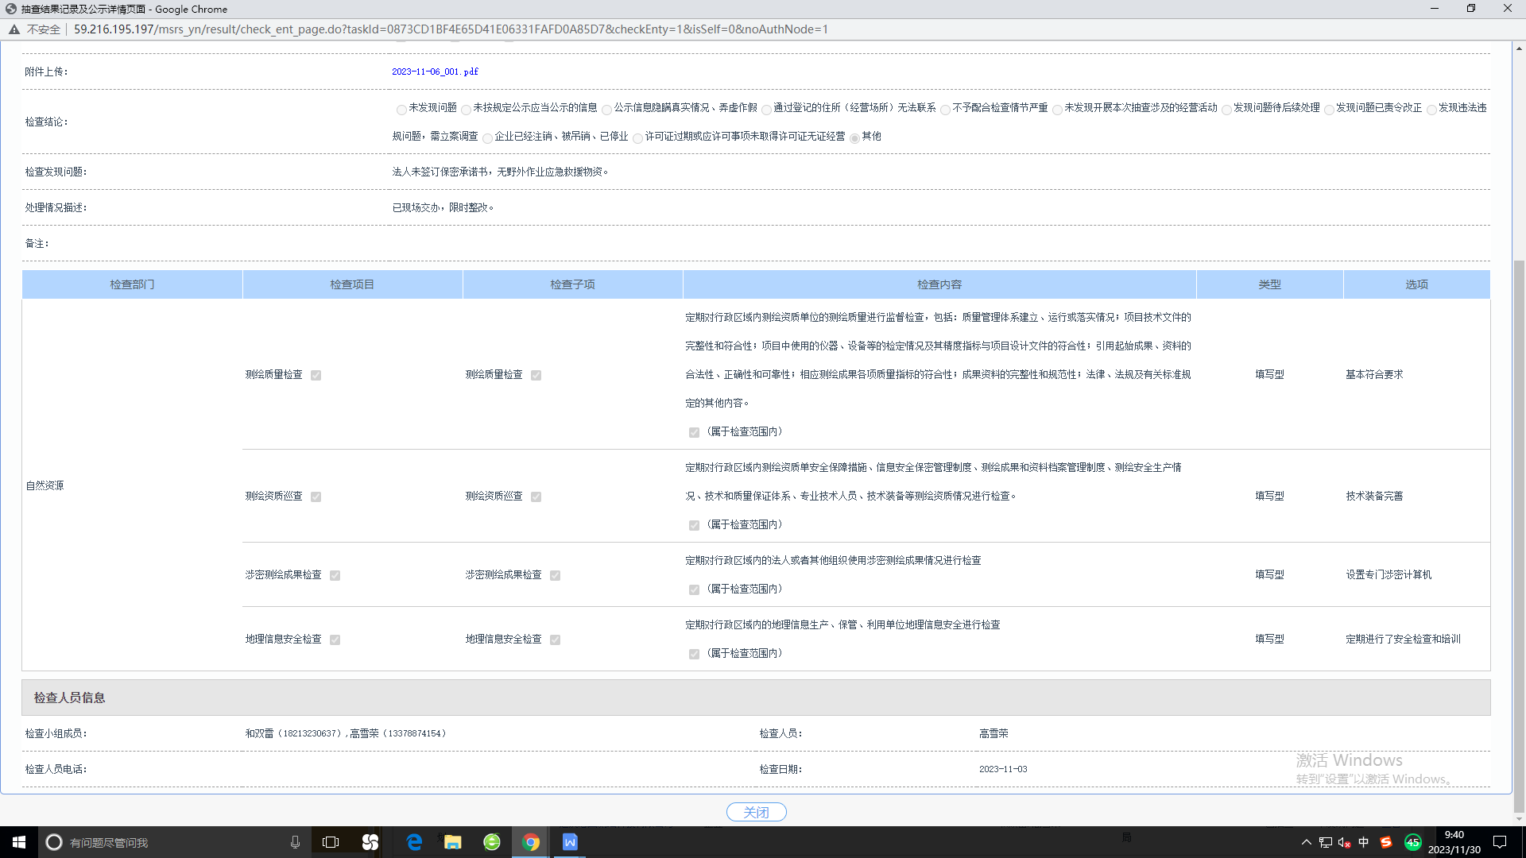Click the not-secure warning icon in the address bar

(x=14, y=29)
